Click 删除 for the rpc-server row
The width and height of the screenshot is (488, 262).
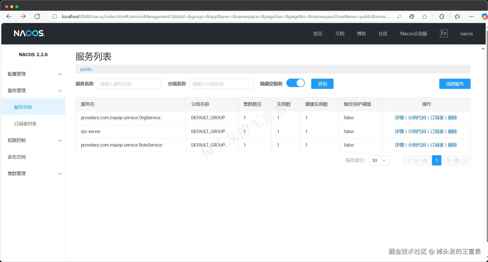(452, 132)
